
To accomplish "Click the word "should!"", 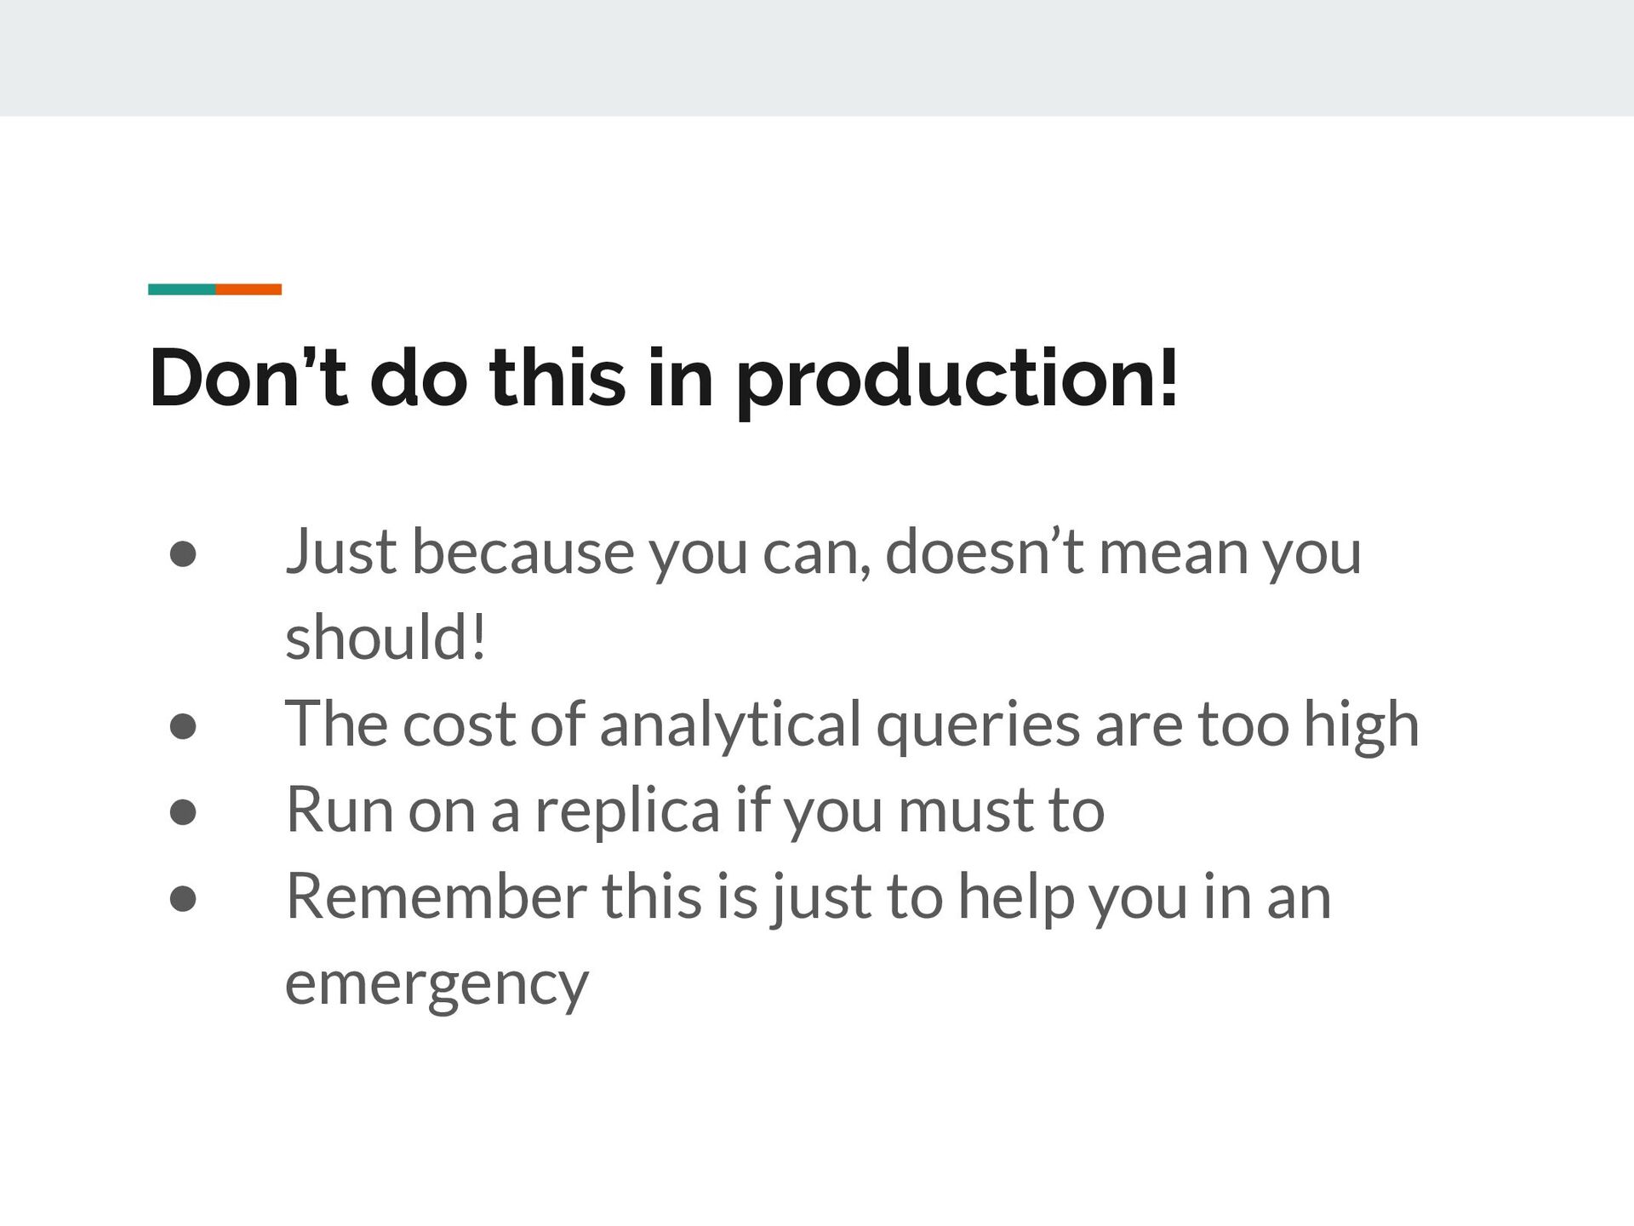I will pos(386,637).
